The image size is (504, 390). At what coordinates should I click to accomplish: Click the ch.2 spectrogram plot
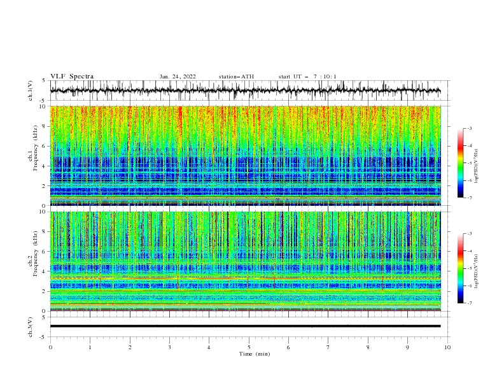coord(246,261)
